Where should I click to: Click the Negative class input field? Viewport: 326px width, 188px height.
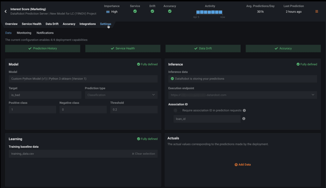click(83, 110)
